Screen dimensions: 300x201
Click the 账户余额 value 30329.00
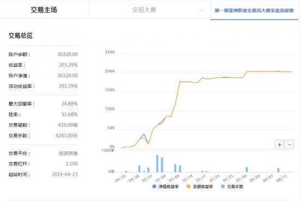tap(68, 54)
